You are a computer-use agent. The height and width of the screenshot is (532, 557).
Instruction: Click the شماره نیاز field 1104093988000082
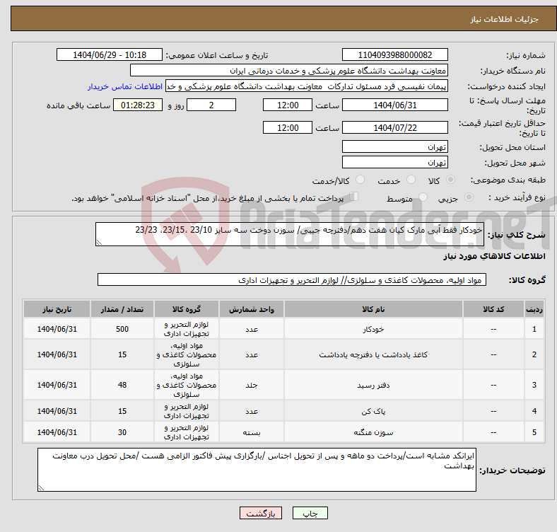(x=394, y=54)
